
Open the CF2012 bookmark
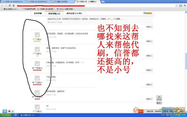(65, 9)
